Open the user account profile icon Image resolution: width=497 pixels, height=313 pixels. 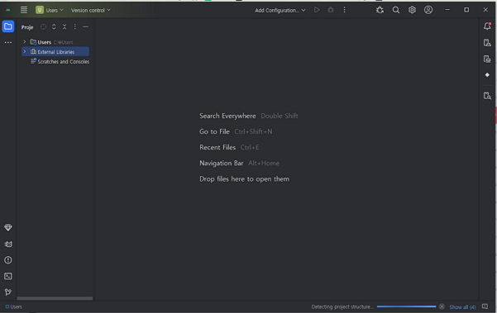[428, 10]
